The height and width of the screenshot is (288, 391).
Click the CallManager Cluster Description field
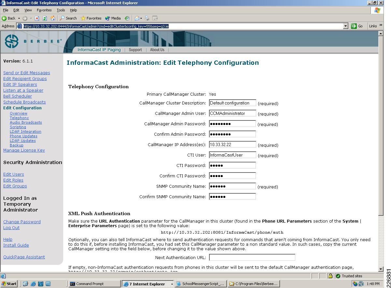[x=232, y=103]
